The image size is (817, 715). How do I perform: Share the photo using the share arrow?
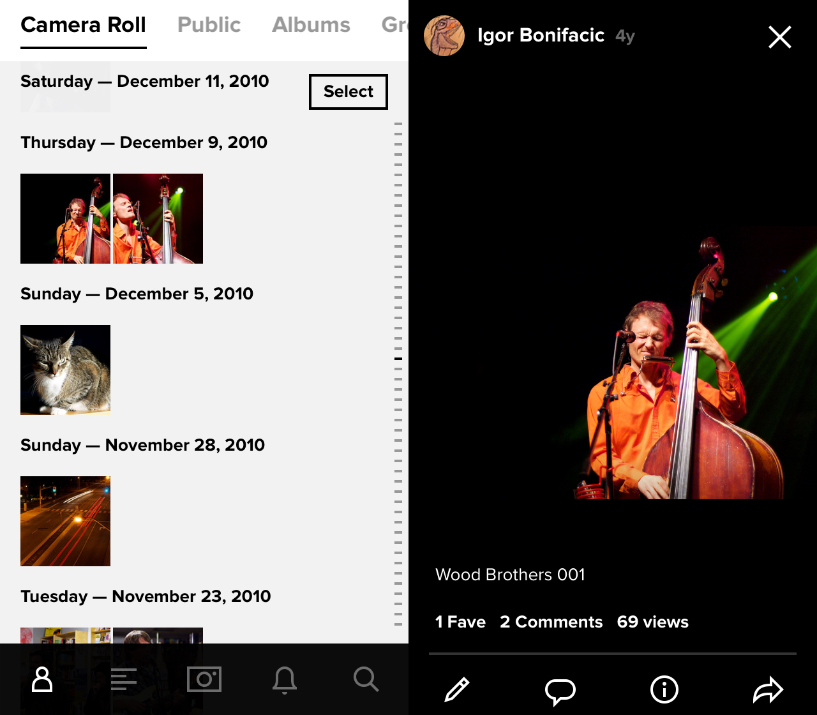point(769,690)
